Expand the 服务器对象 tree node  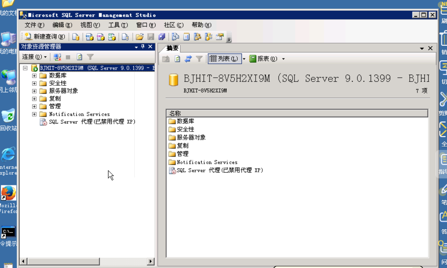(x=34, y=91)
